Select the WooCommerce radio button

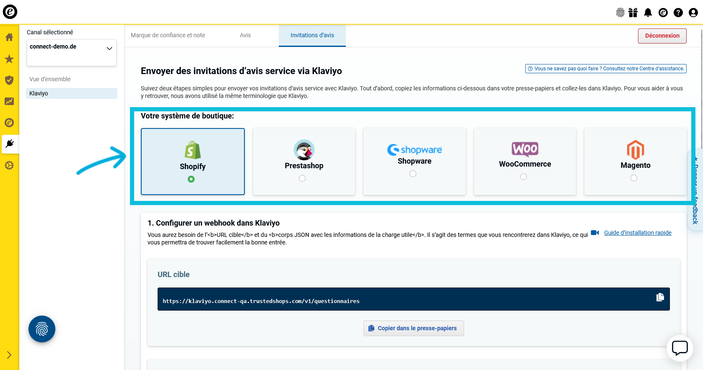pyautogui.click(x=524, y=177)
